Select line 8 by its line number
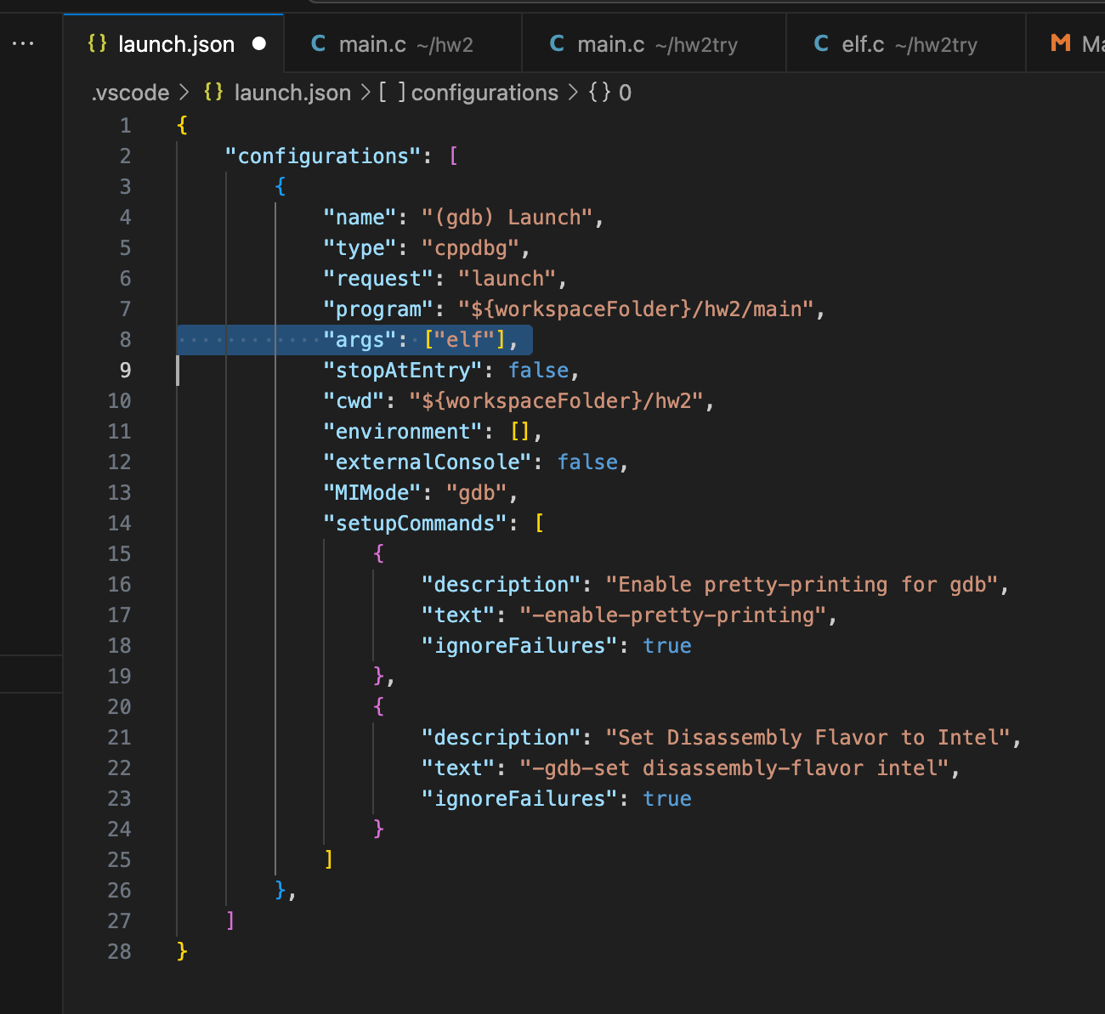 coord(125,340)
